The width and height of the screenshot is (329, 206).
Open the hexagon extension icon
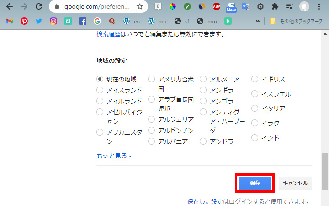260,6
